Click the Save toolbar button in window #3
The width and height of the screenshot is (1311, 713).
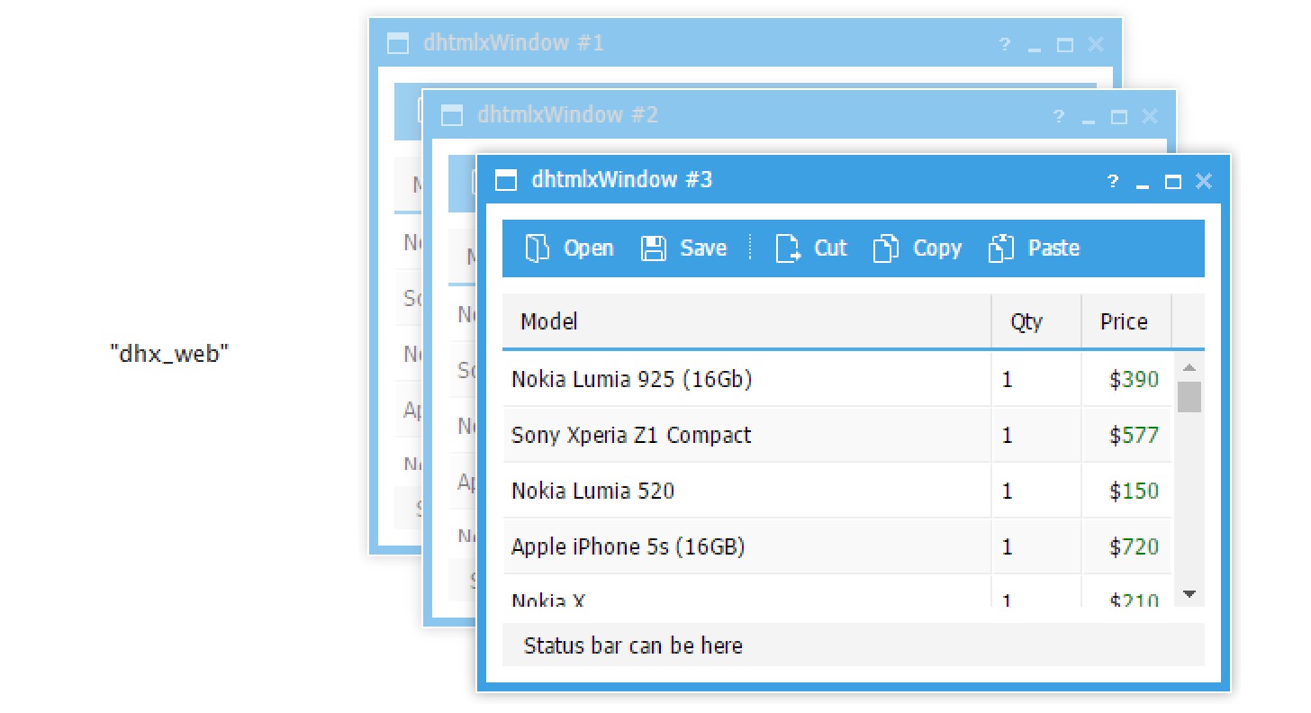click(x=684, y=248)
